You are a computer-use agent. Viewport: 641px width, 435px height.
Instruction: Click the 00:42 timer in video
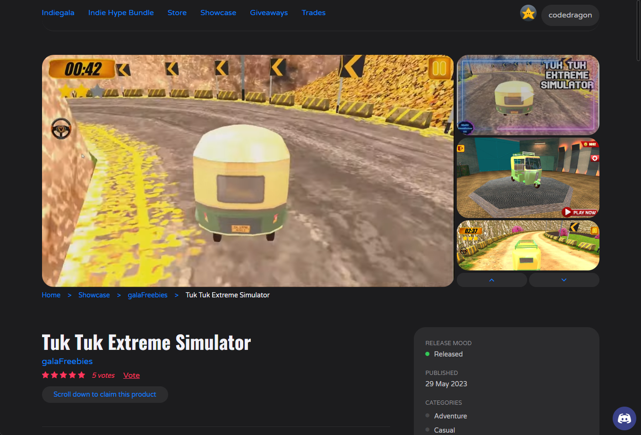(83, 69)
